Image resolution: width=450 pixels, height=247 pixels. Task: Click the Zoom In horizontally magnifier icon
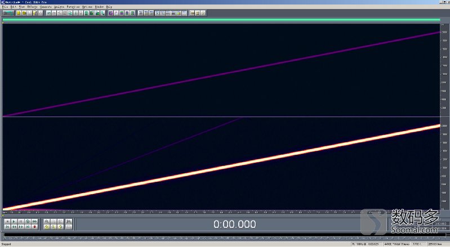click(x=47, y=222)
